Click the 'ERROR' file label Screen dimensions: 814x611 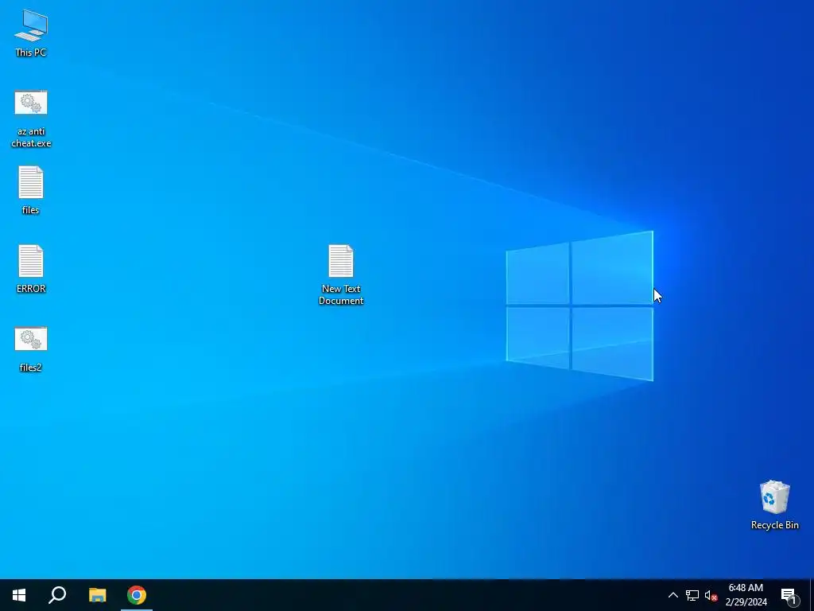pos(31,288)
